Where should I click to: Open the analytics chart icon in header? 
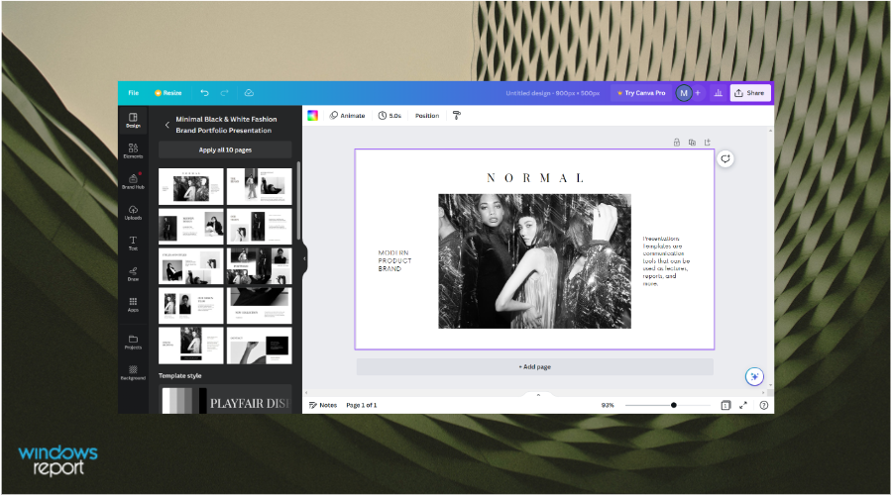[719, 93]
